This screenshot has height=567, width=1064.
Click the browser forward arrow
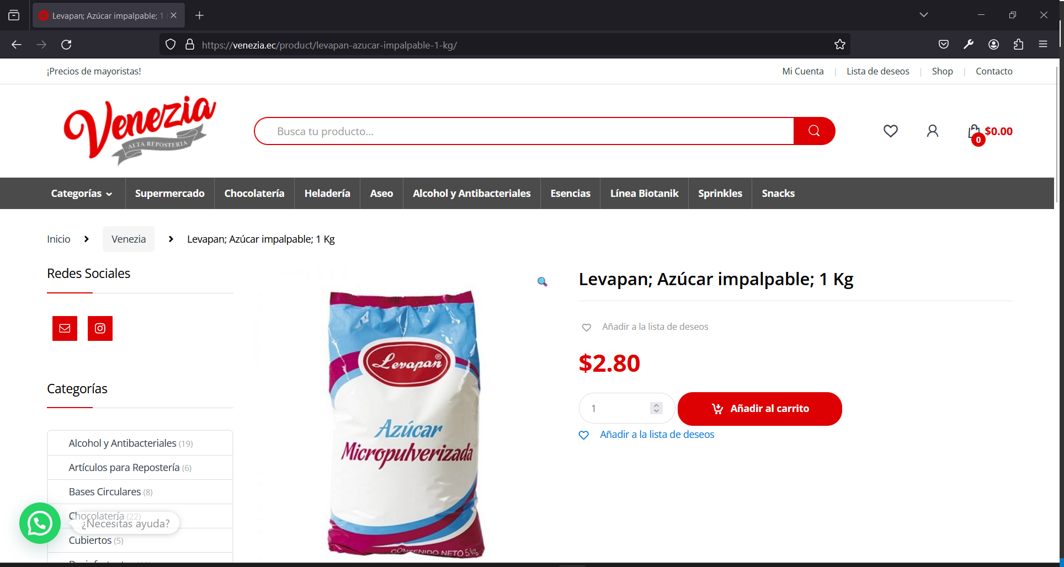tap(41, 45)
